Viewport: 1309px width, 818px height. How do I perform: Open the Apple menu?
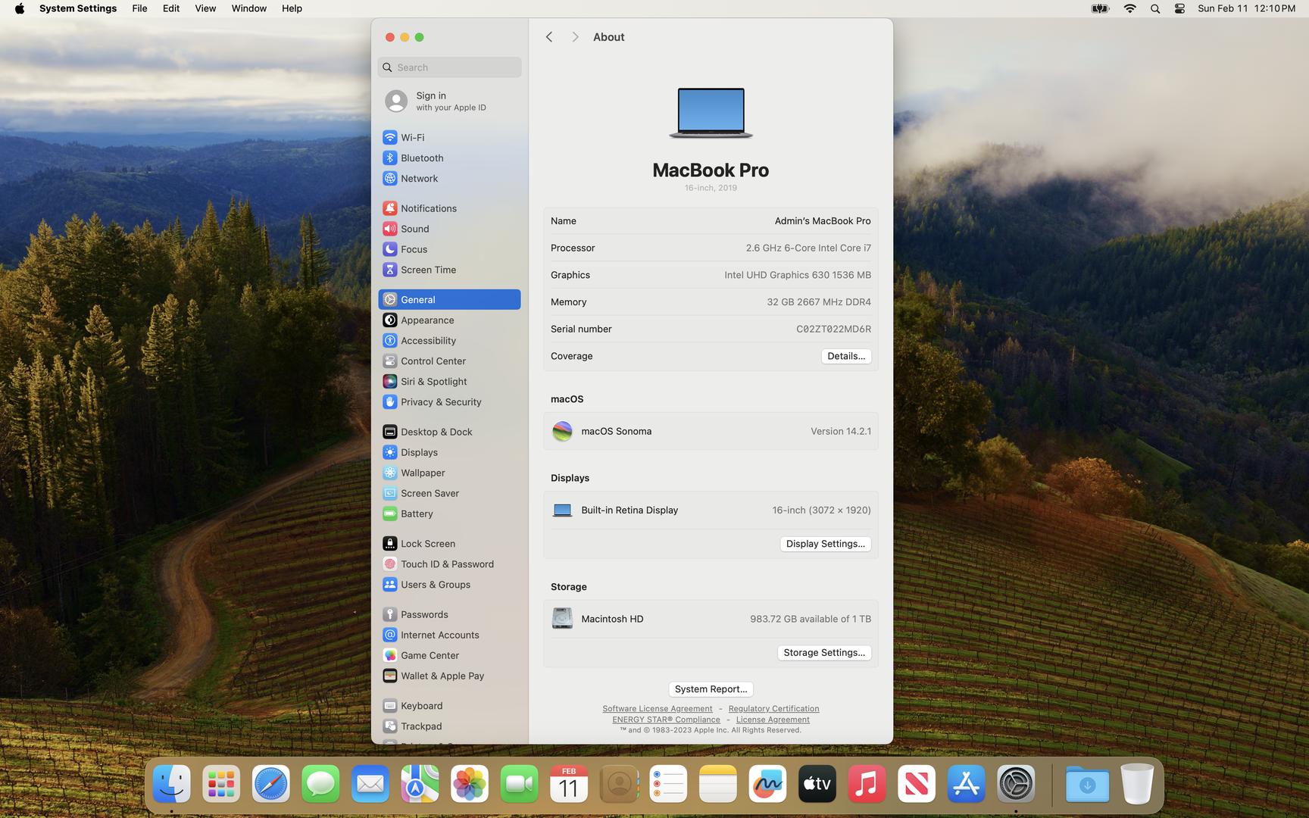pyautogui.click(x=20, y=9)
